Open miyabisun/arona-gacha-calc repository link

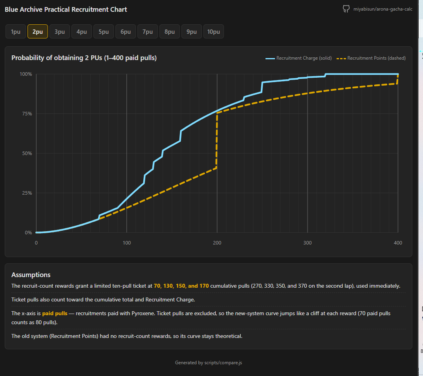click(383, 9)
